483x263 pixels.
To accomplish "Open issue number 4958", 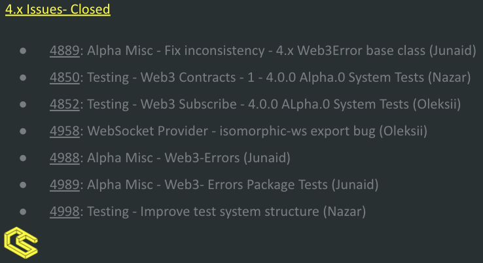I will pyautogui.click(x=65, y=131).
